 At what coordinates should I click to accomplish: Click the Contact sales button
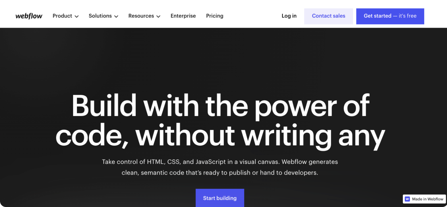(x=328, y=16)
